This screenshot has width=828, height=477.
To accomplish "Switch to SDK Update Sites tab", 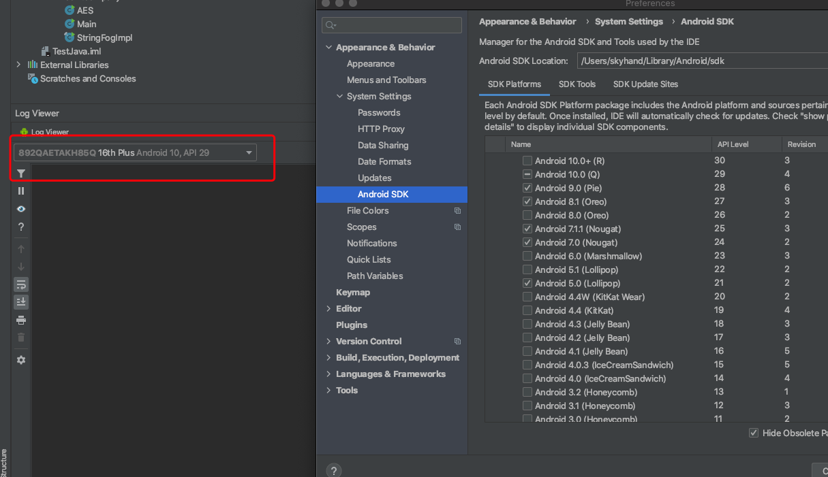I will pos(645,84).
